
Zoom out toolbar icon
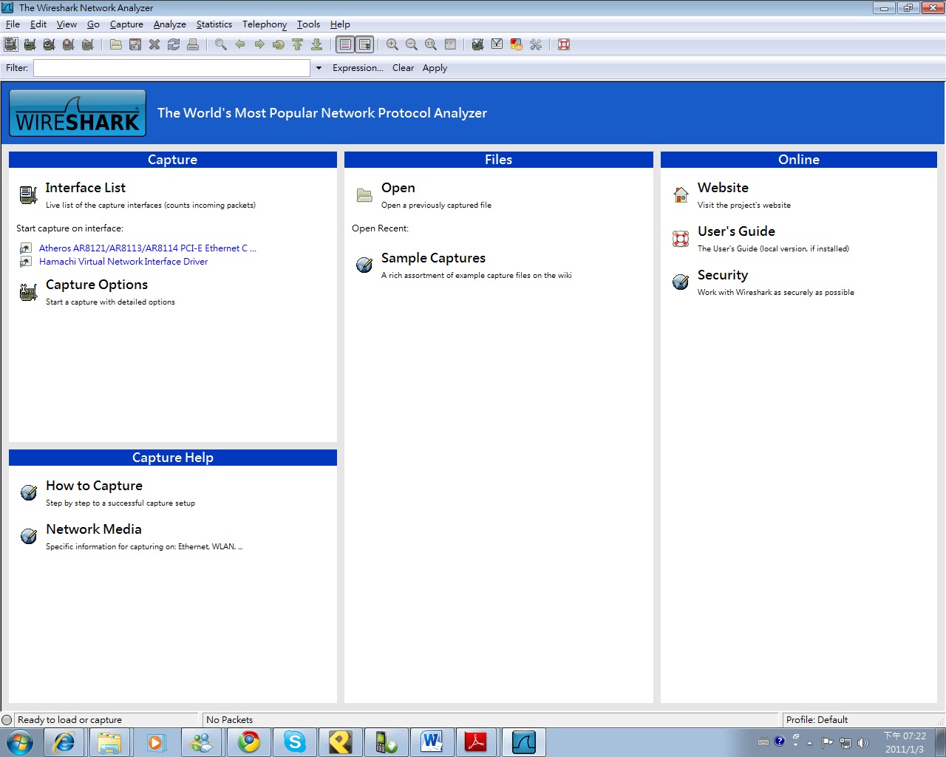click(412, 44)
